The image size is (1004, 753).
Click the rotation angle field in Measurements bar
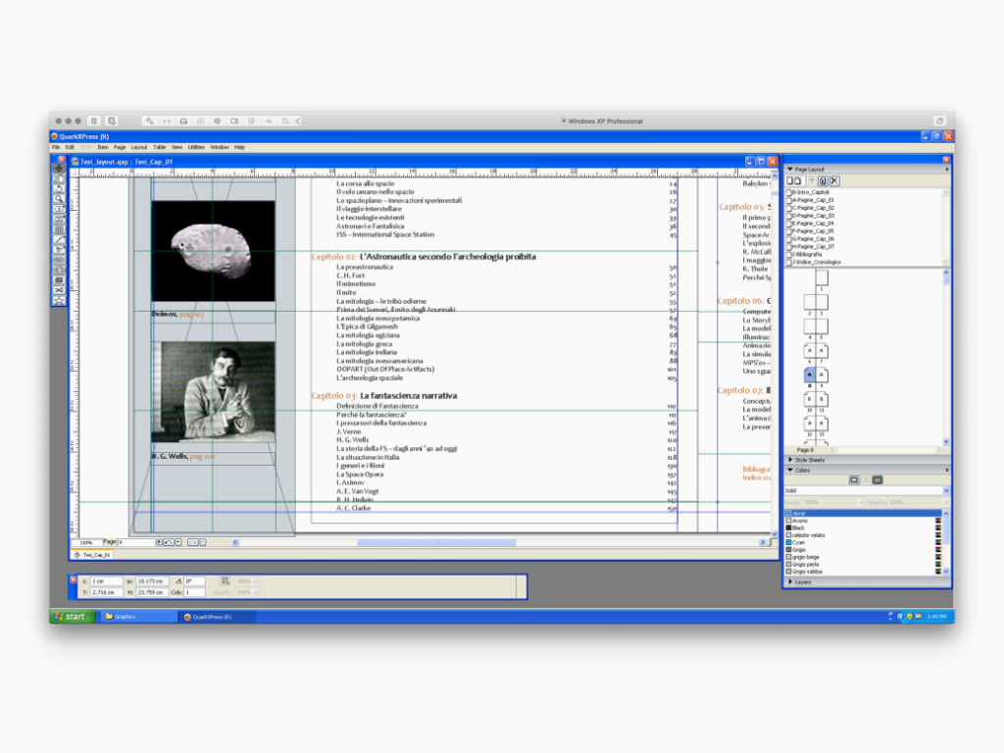pyautogui.click(x=194, y=581)
